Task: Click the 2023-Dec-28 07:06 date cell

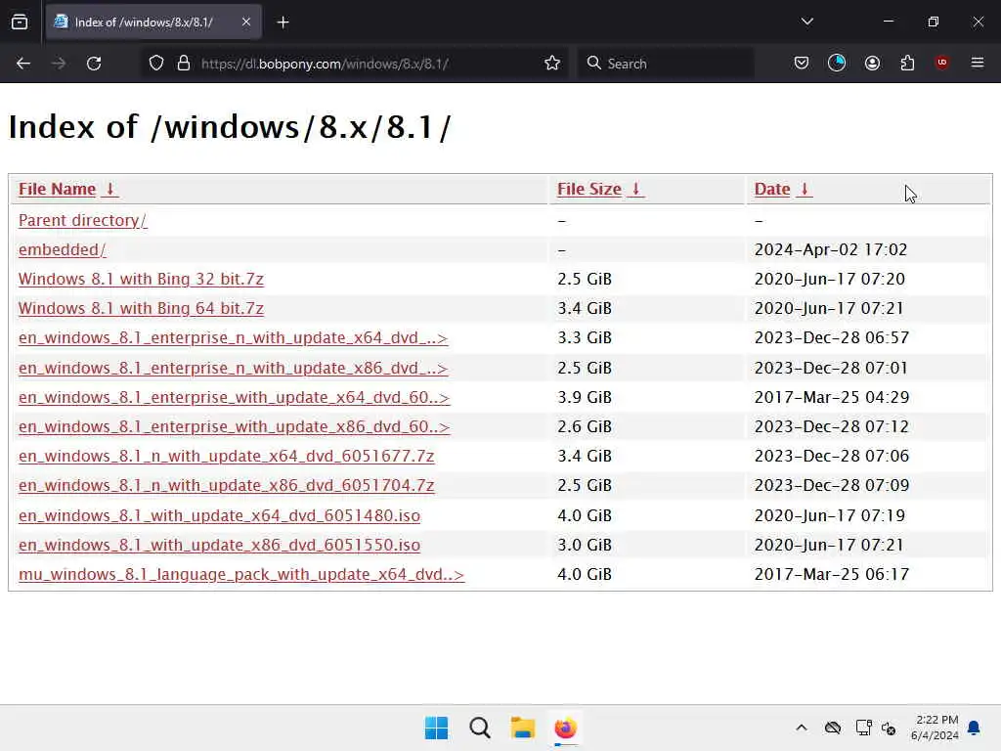Action: (832, 456)
